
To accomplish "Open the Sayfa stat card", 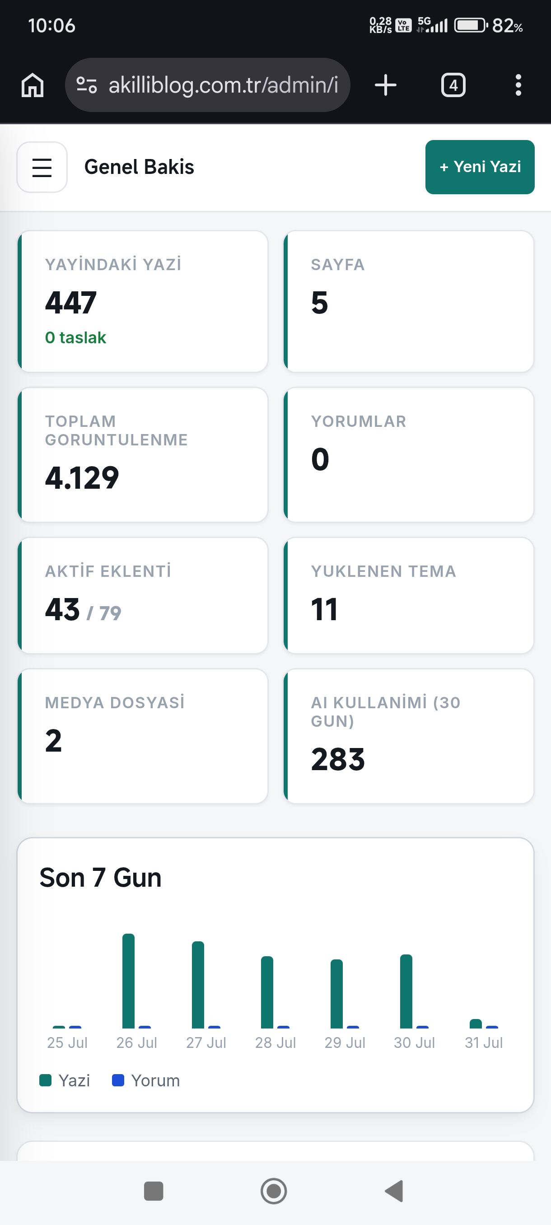I will (x=408, y=301).
